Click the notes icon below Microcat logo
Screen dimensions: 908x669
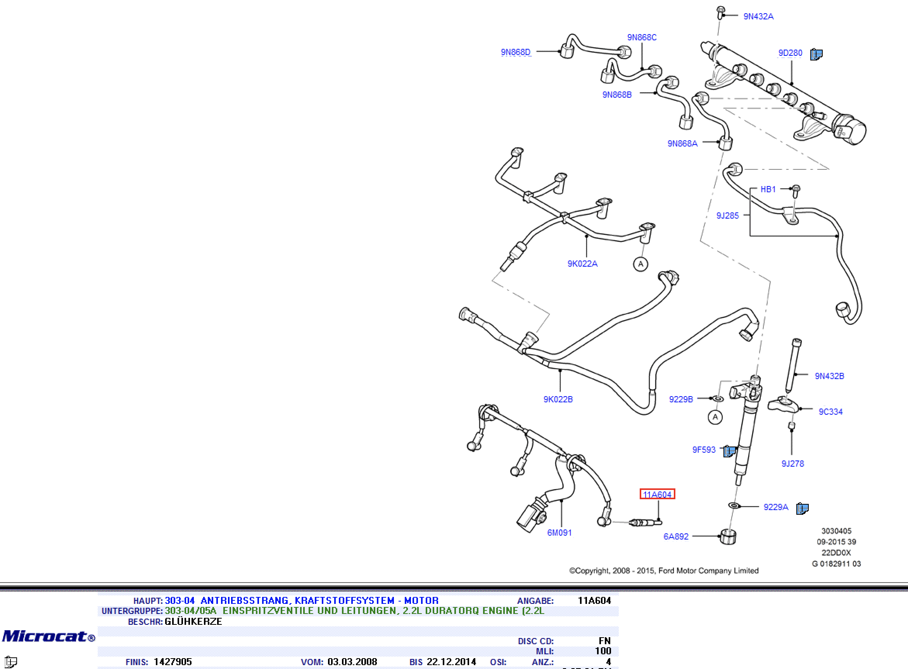[10, 662]
